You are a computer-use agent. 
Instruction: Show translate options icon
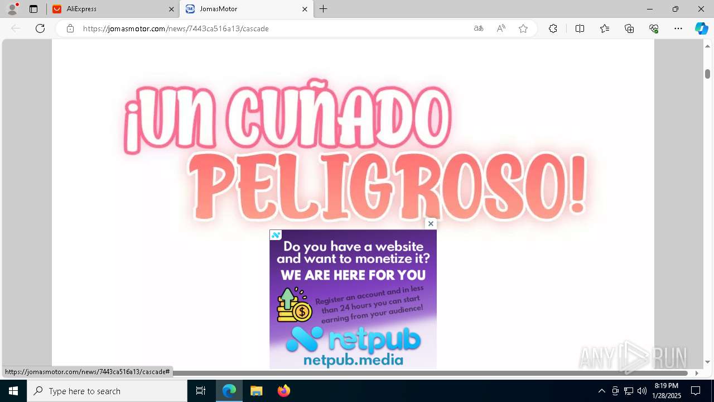[479, 28]
